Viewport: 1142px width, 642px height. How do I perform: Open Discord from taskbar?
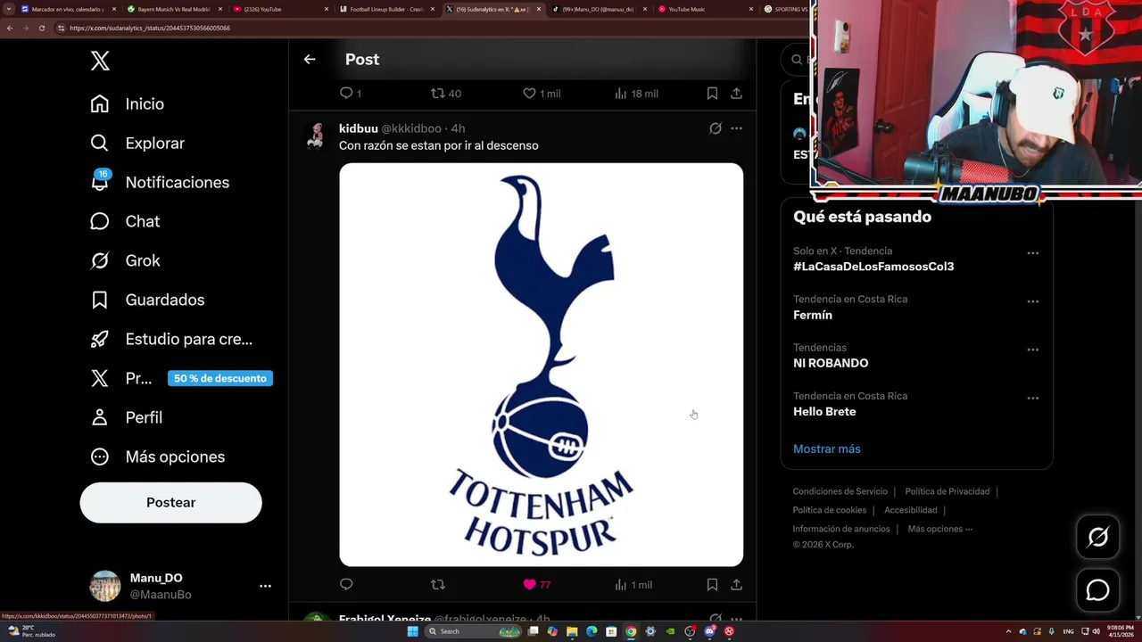coord(709,631)
